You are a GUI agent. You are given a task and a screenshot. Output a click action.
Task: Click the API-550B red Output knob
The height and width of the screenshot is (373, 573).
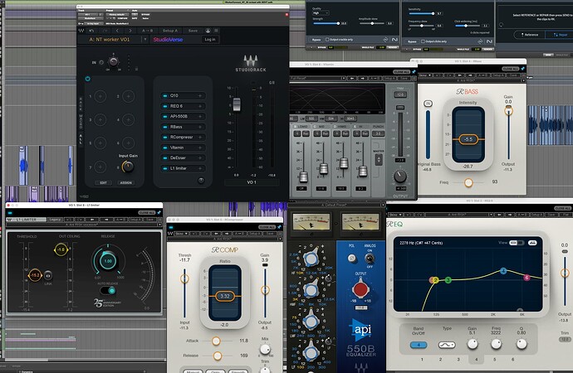360,289
